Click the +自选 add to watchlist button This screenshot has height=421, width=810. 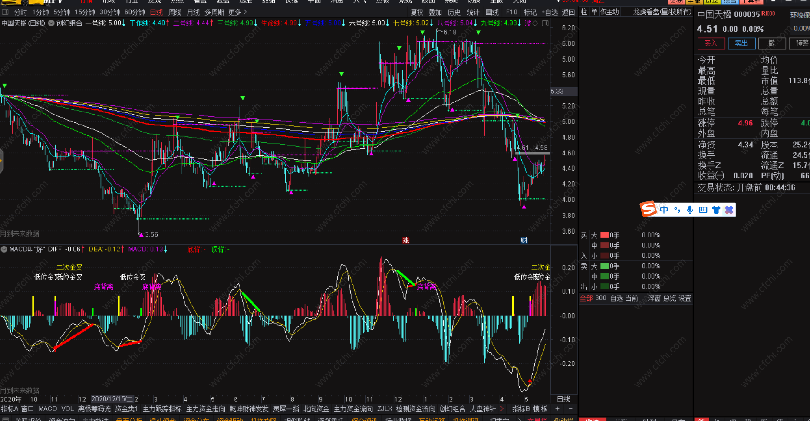click(550, 12)
